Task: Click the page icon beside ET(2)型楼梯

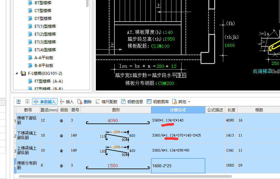Action: (x=30, y=34)
